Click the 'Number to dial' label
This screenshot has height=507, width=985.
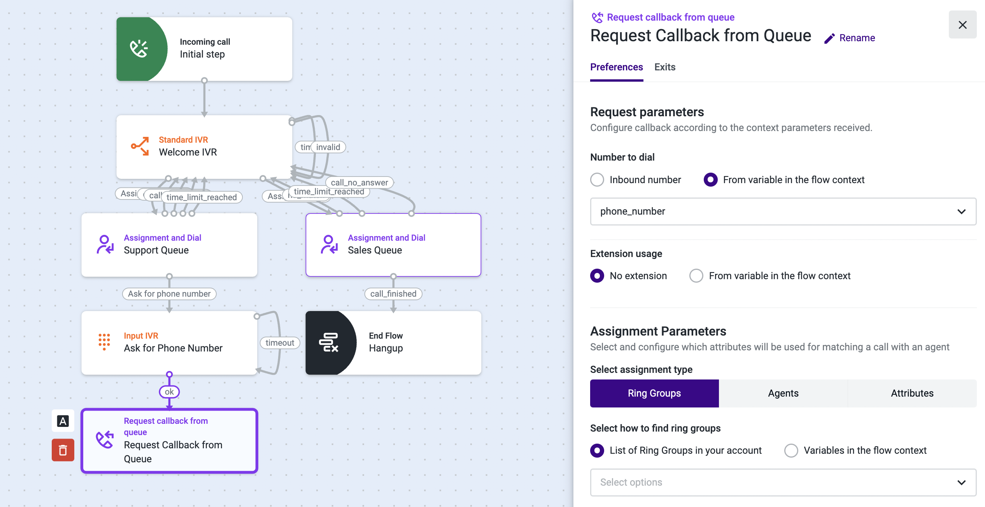[622, 157]
